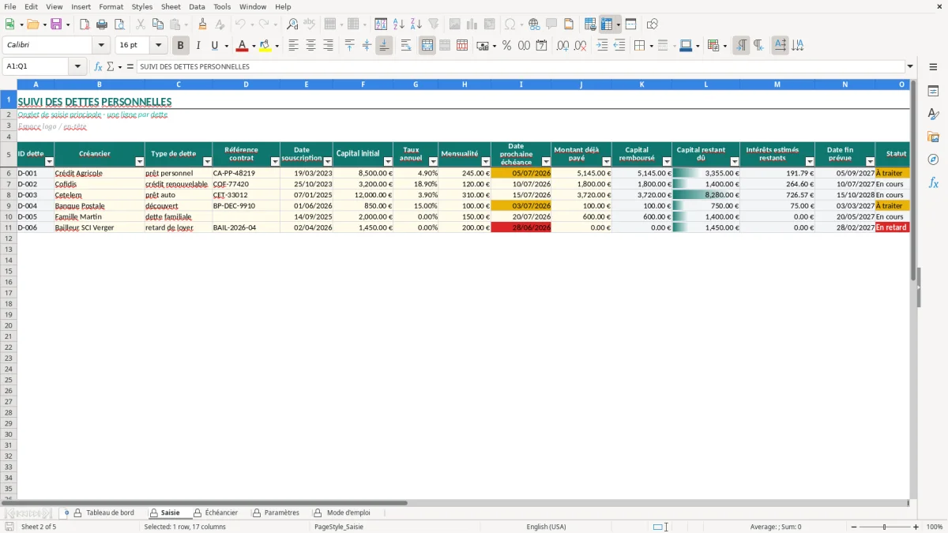Open the Sheet menu
This screenshot has height=533, width=948.
point(171,6)
